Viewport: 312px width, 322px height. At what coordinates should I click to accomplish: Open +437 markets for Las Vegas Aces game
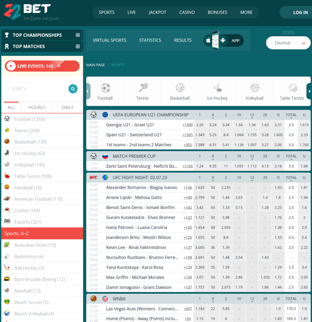[188, 309]
